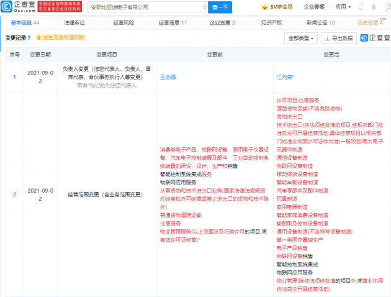
Task: Open the mobile phone icon in header
Action: pos(361,7)
